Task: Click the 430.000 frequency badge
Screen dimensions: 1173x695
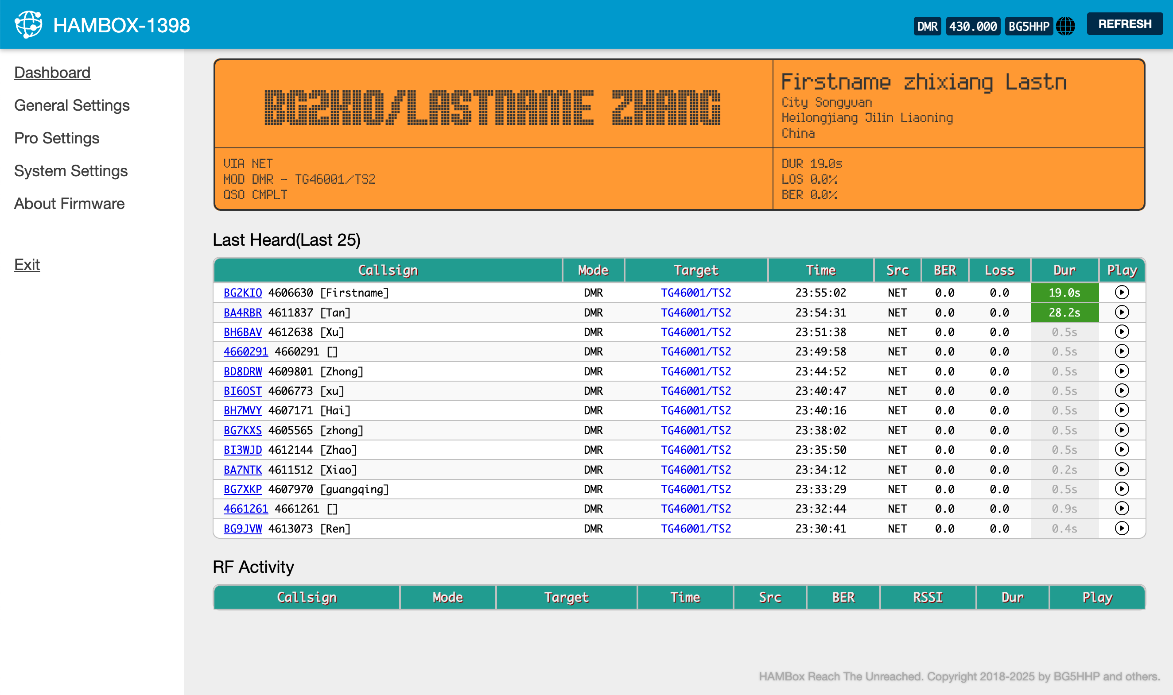Action: click(973, 26)
